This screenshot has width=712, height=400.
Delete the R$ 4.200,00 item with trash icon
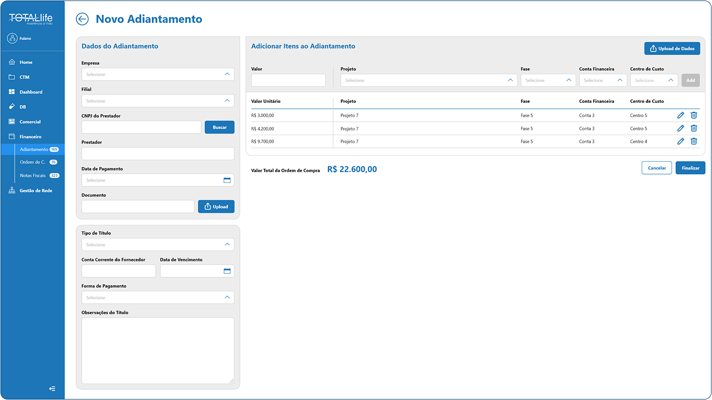(x=694, y=129)
